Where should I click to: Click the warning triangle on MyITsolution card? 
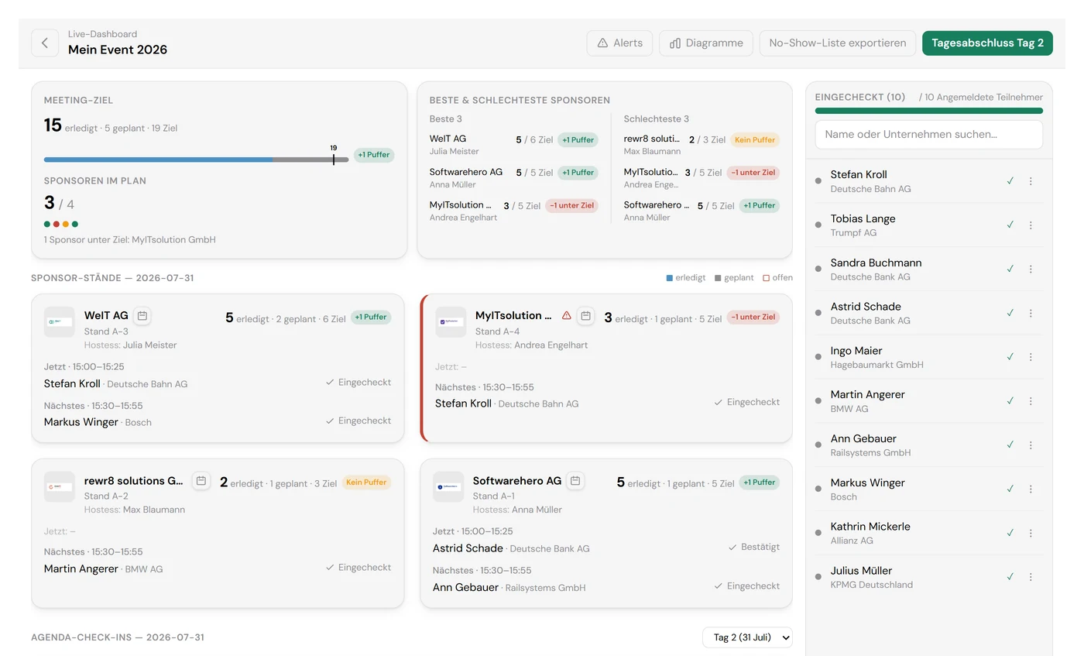[567, 316]
